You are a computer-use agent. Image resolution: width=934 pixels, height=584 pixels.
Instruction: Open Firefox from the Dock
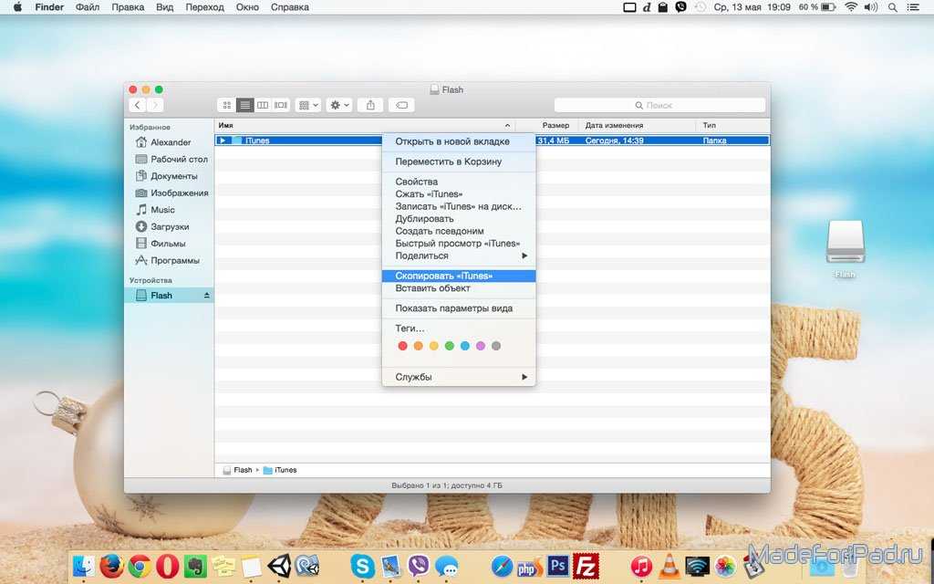coord(111,566)
